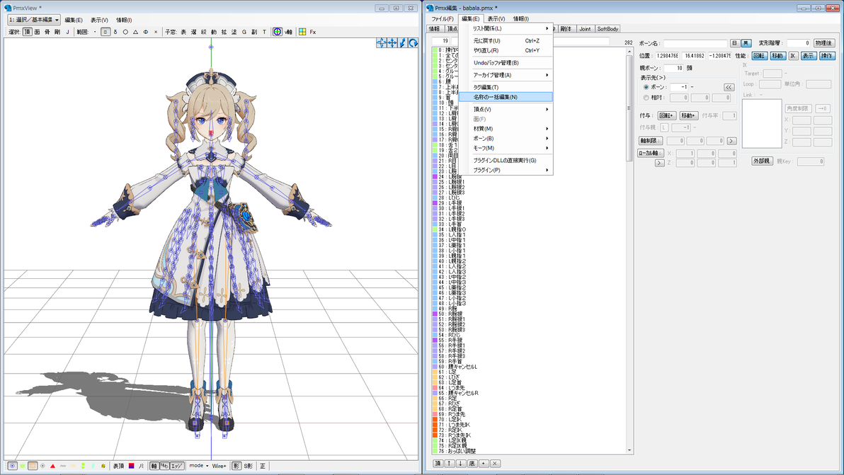Click red-blue square icon in bottom bar
The image size is (844, 475).
(x=131, y=466)
